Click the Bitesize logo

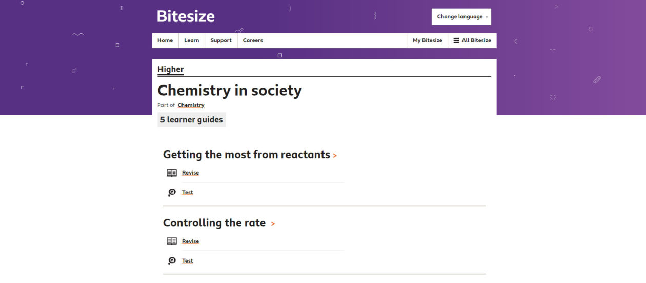(186, 16)
